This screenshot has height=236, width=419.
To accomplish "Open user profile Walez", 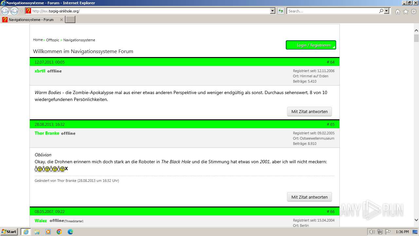I will pos(41,221).
